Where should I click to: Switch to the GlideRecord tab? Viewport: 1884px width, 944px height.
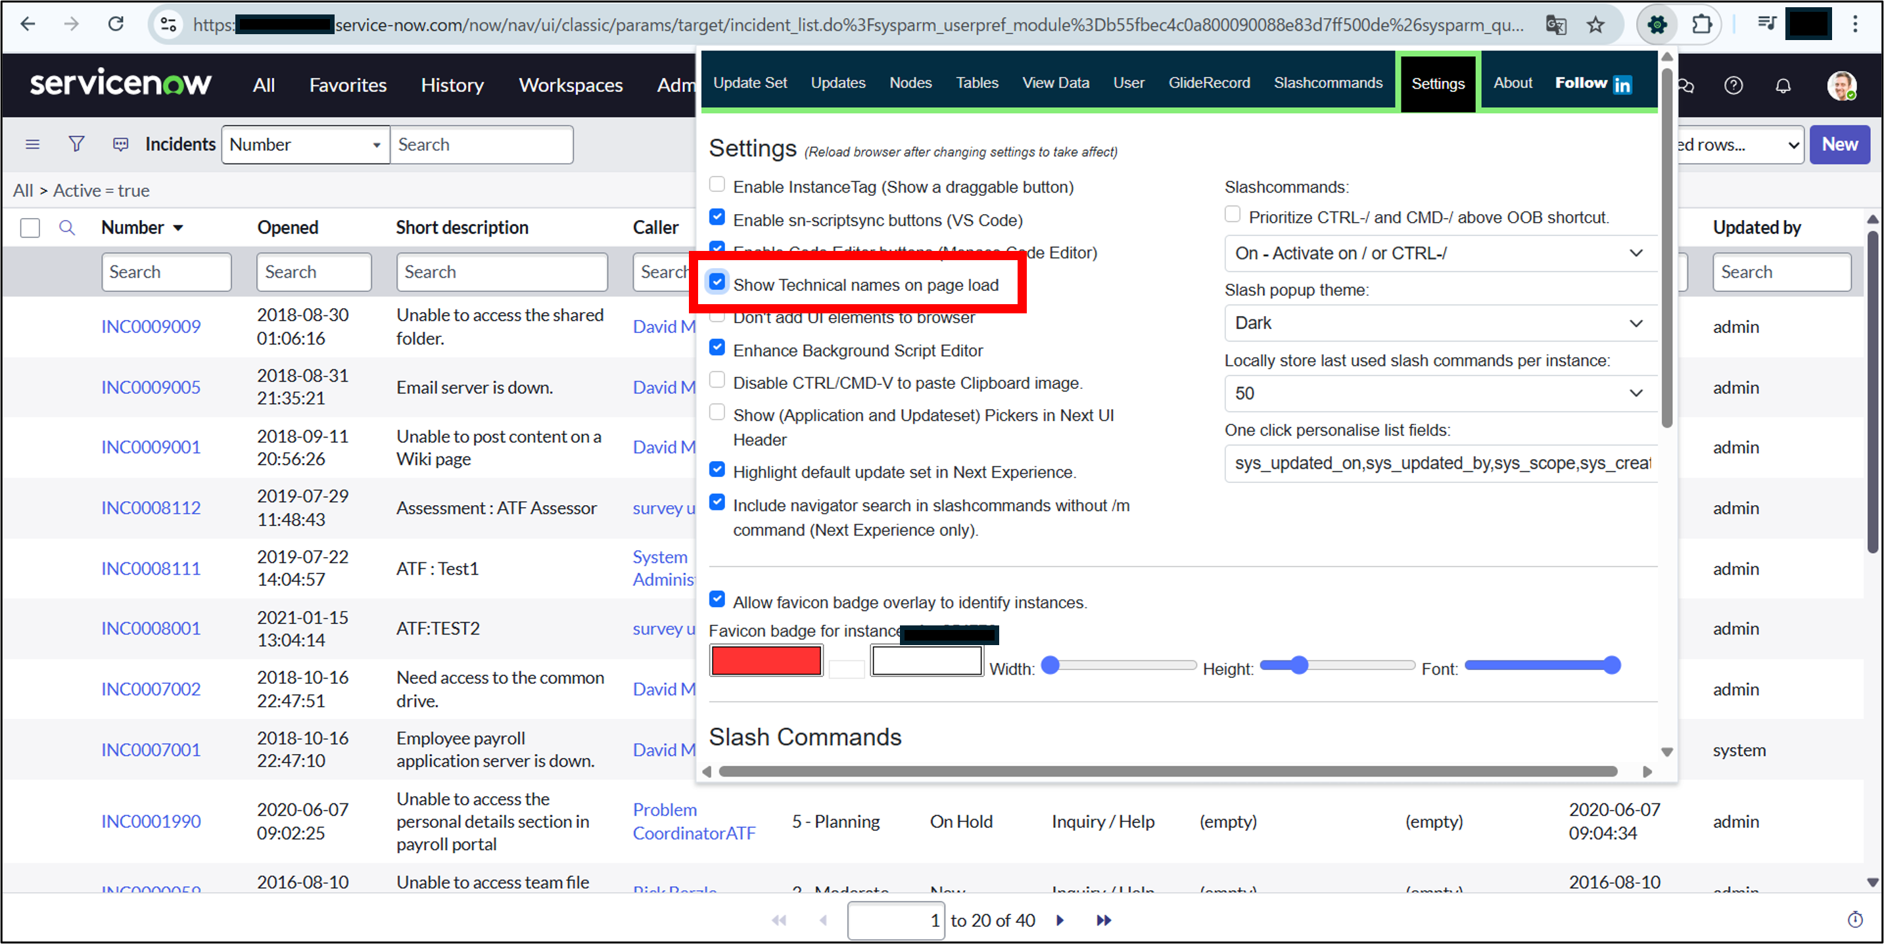tap(1209, 83)
